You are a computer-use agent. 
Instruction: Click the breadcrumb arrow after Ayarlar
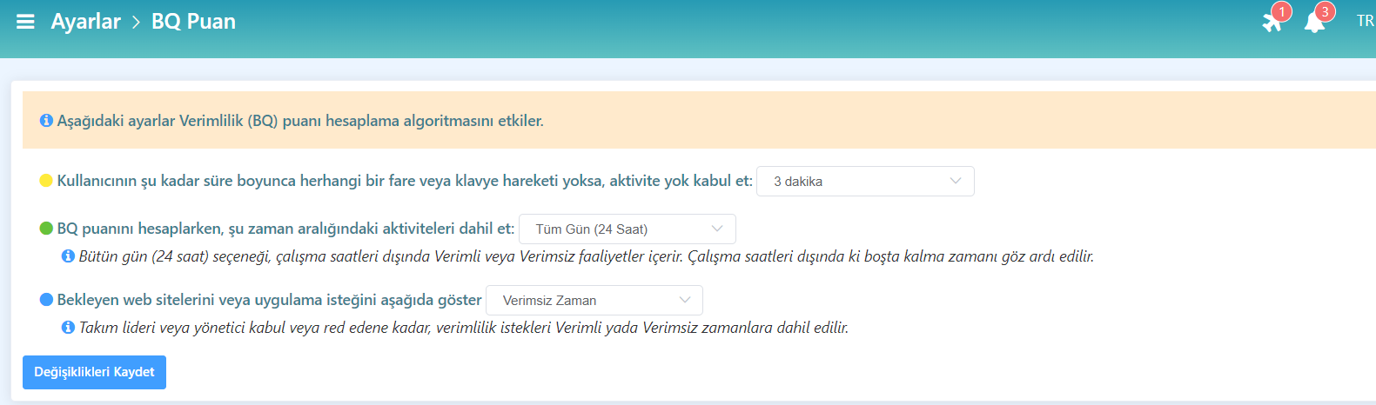point(136,23)
